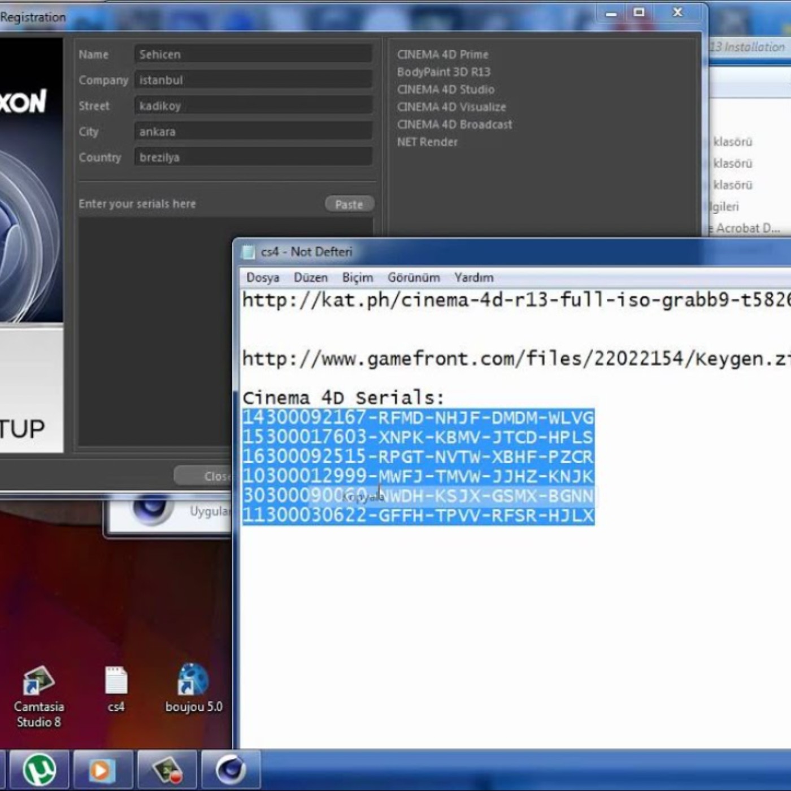
Task: Open the Cinema 4D taskbar icon
Action: tap(231, 770)
